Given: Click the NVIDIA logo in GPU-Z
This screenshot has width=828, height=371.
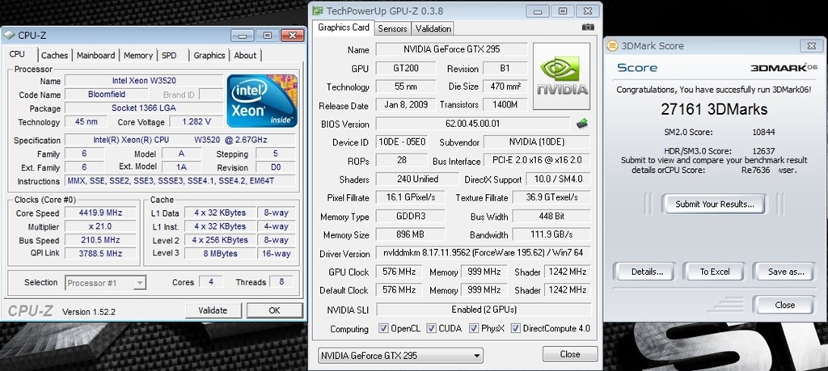Looking at the screenshot, I should coord(561,76).
